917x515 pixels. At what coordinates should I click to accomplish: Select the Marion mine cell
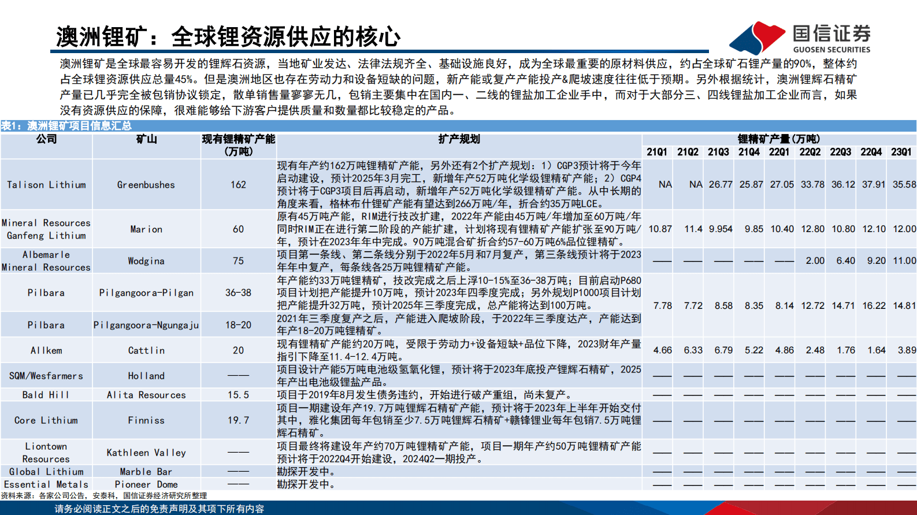click(x=146, y=229)
